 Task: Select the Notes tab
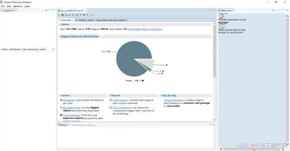[64, 125]
